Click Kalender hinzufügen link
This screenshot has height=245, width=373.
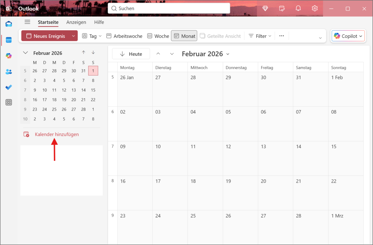(57, 134)
